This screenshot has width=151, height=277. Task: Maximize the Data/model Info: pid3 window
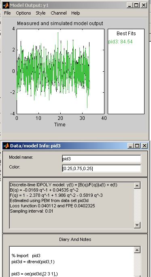tap(137, 146)
